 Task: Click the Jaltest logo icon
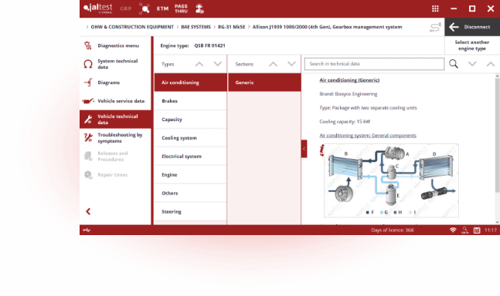click(x=97, y=8)
